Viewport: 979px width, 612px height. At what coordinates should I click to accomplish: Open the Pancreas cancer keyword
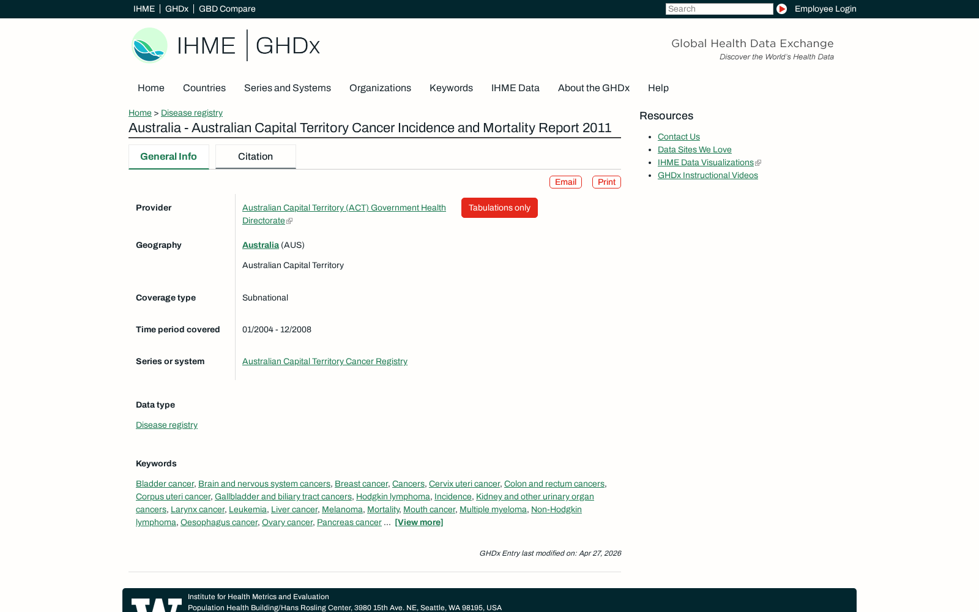click(x=349, y=522)
